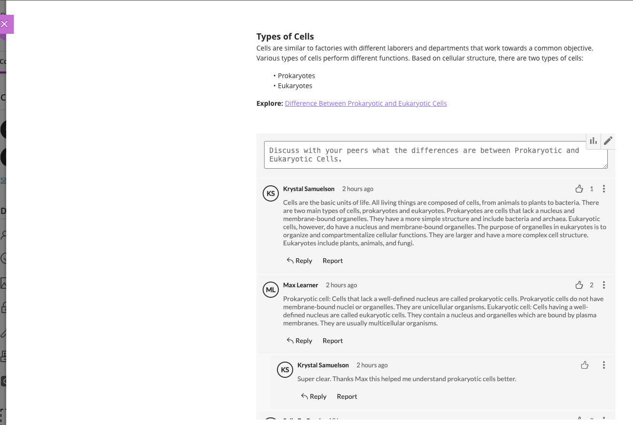Like Krystal Samuelson's reply thanking Max
Screen dimensions: 633x425
pyautogui.click(x=585, y=365)
